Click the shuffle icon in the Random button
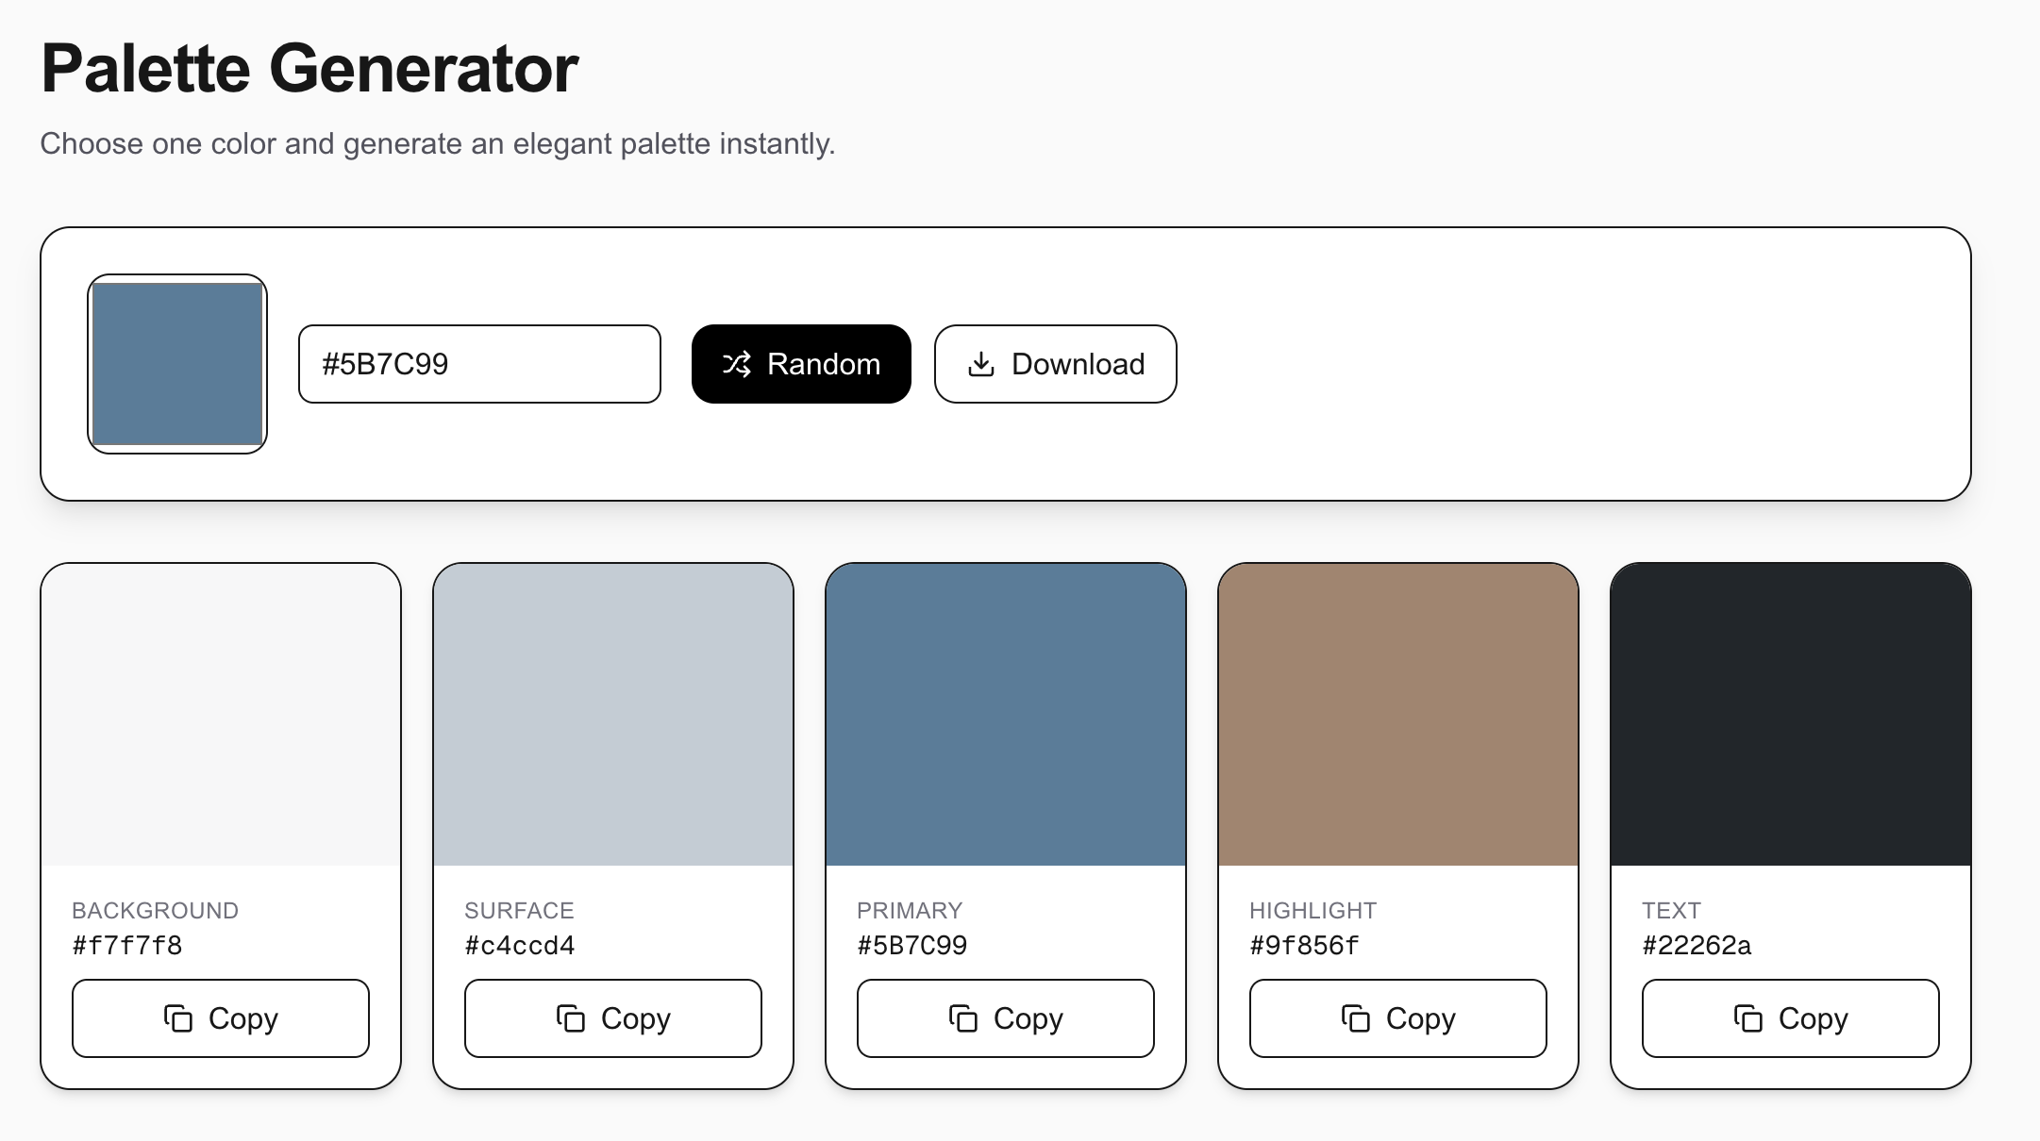Screen dimensions: 2040x1141 [737, 364]
